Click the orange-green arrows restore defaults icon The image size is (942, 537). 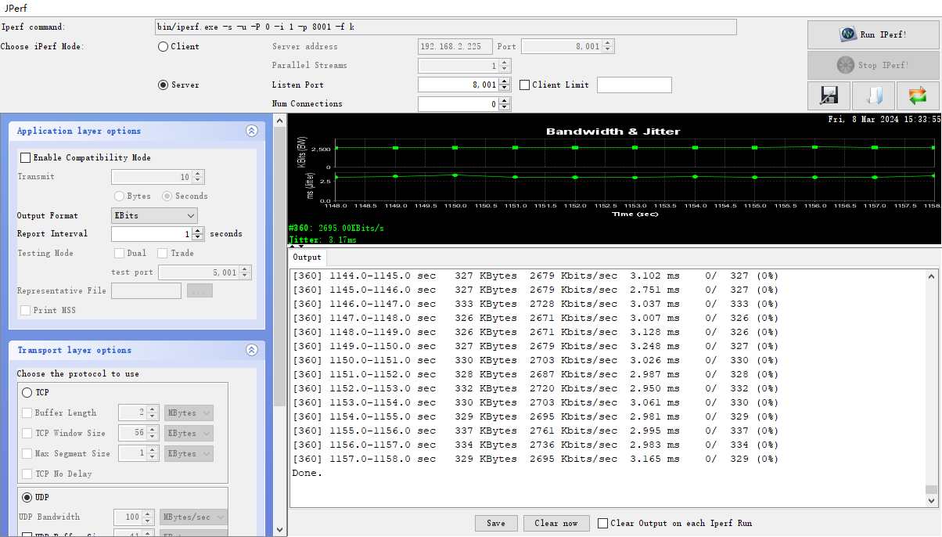click(917, 96)
